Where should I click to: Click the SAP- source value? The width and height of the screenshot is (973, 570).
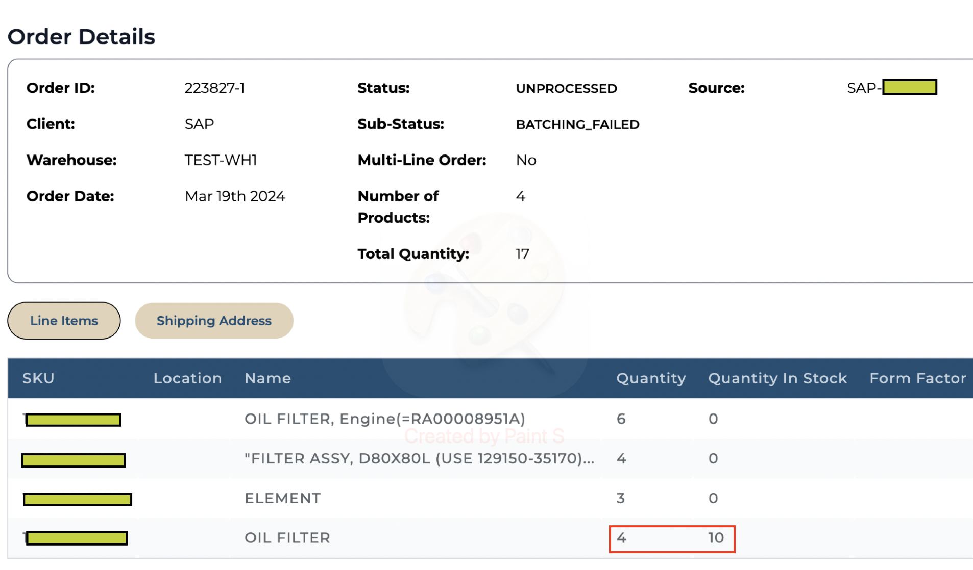tap(891, 88)
